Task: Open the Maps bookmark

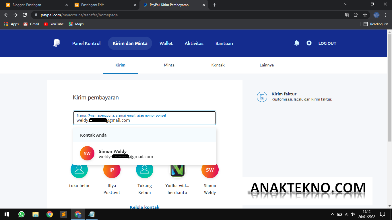Action: [x=76, y=24]
